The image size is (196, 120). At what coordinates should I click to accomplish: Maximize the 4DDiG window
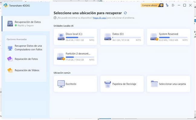(x=185, y=5)
